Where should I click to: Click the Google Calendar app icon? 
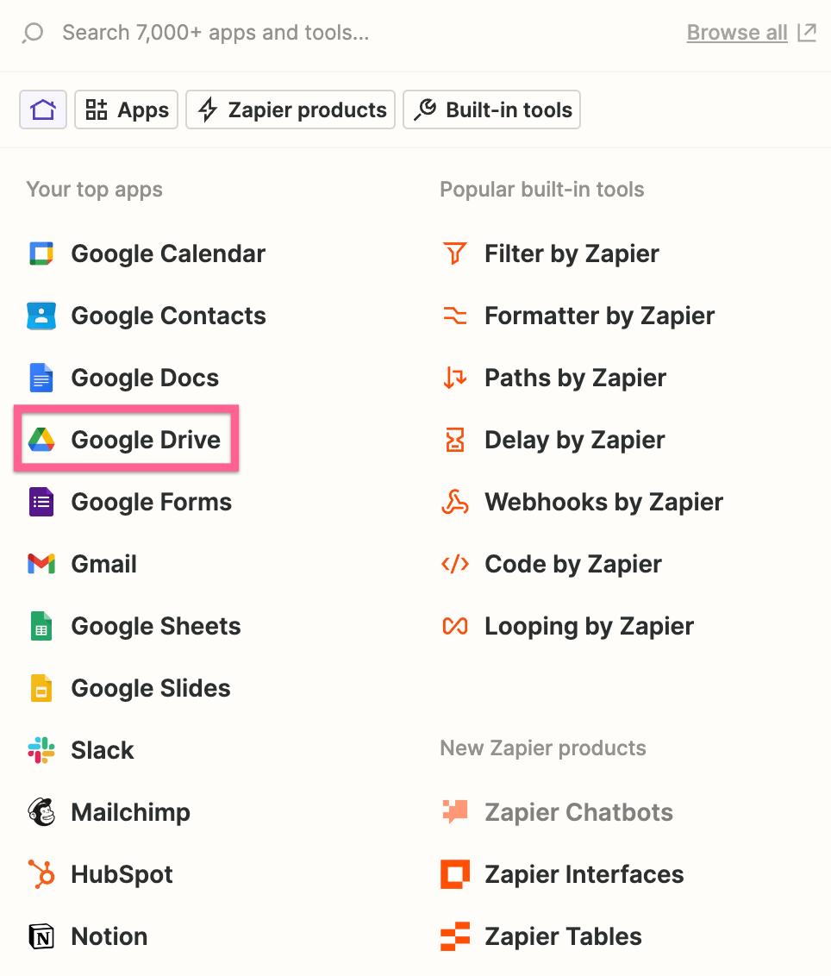[x=41, y=253]
